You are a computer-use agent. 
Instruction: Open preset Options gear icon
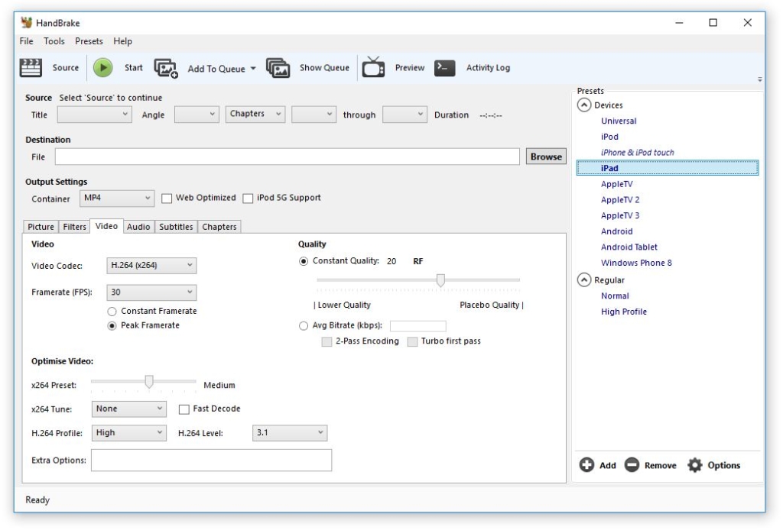tap(694, 465)
